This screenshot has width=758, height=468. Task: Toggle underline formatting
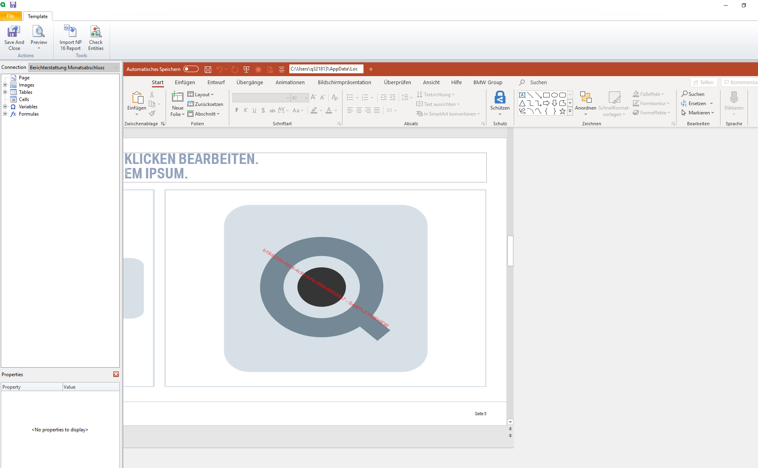[254, 110]
